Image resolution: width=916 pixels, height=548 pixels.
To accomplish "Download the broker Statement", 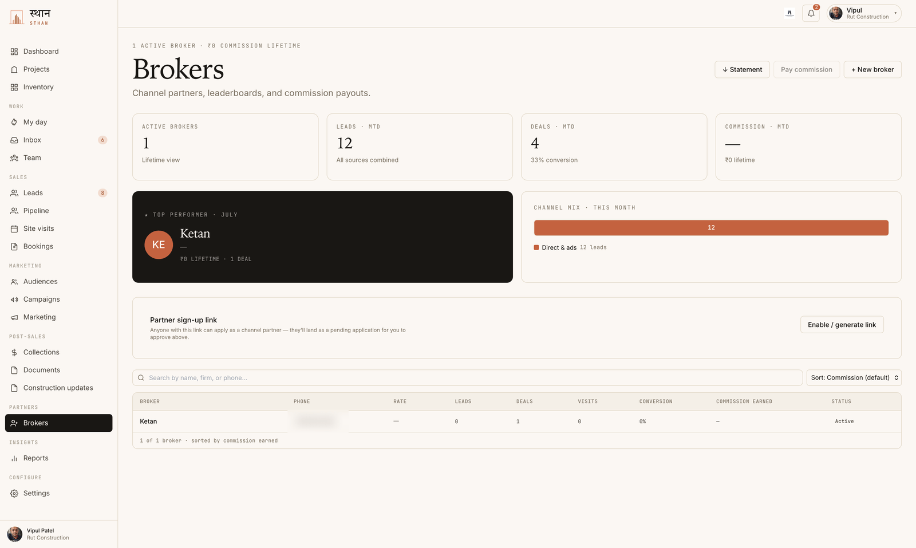I will click(742, 69).
